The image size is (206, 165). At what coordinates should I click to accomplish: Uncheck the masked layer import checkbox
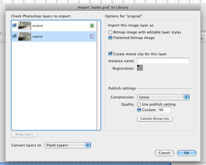pyautogui.click(x=14, y=26)
